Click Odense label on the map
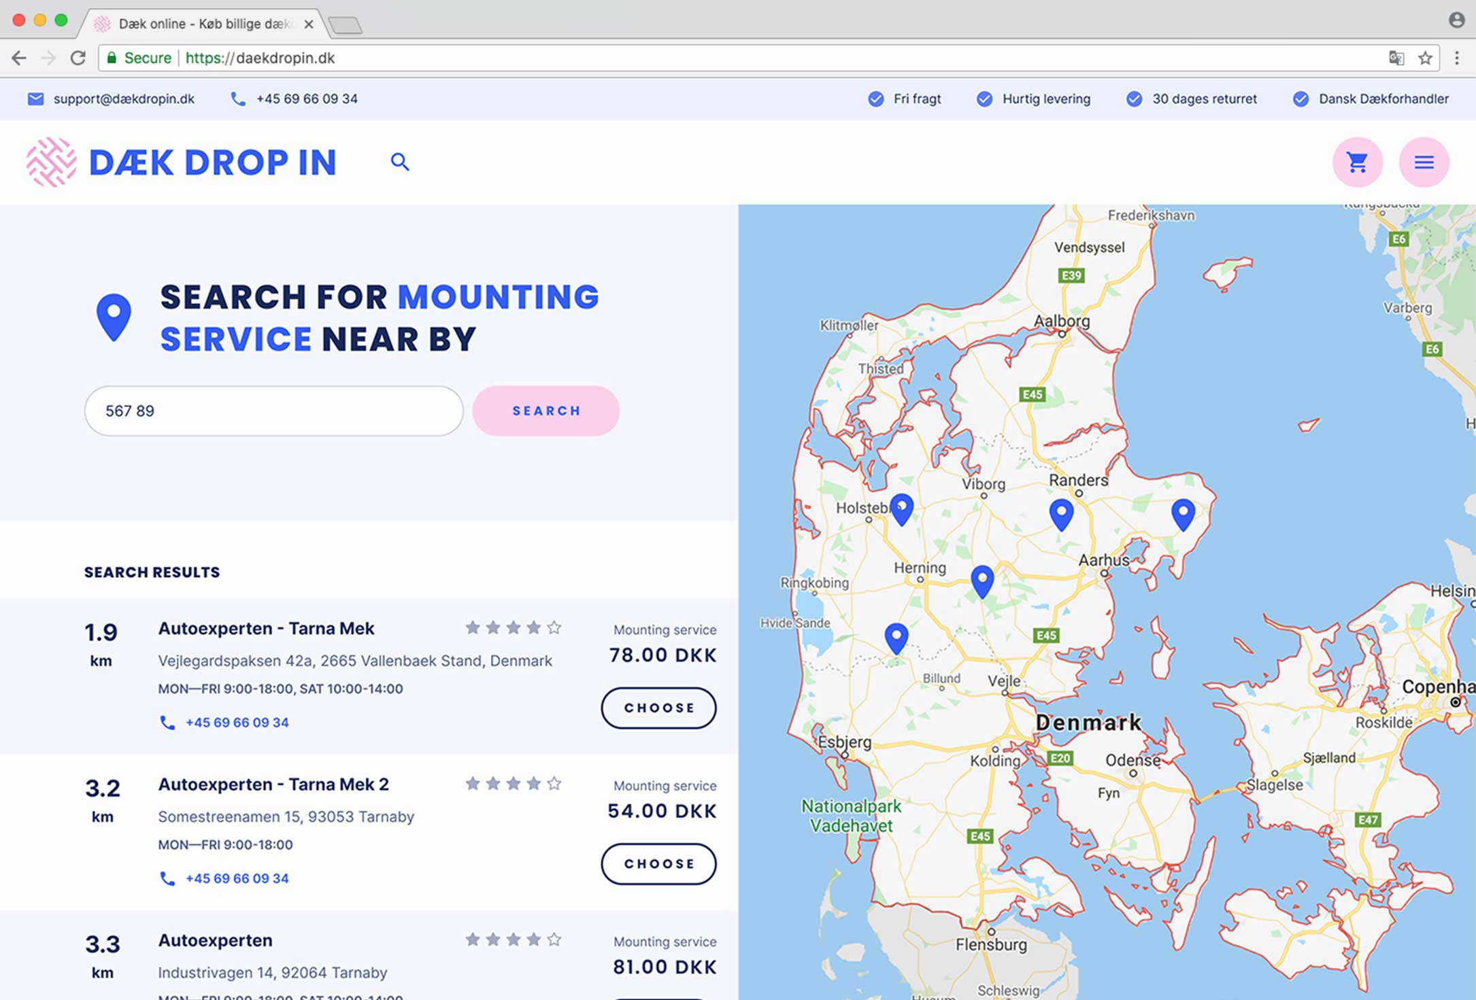Screen dimensions: 1476x1000 (1133, 759)
